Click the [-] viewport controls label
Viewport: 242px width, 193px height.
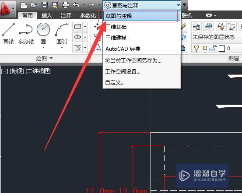coord(4,71)
